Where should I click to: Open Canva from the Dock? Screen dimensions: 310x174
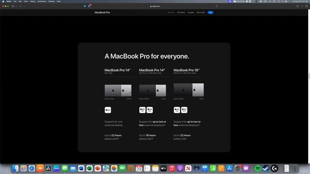pyautogui.click(x=57, y=168)
